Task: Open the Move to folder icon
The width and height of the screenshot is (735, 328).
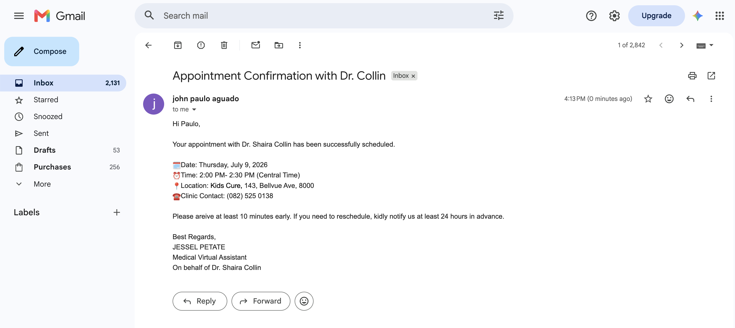Action: [x=279, y=45]
